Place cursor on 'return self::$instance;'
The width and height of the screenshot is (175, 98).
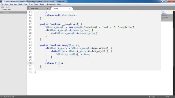[x=61, y=15]
